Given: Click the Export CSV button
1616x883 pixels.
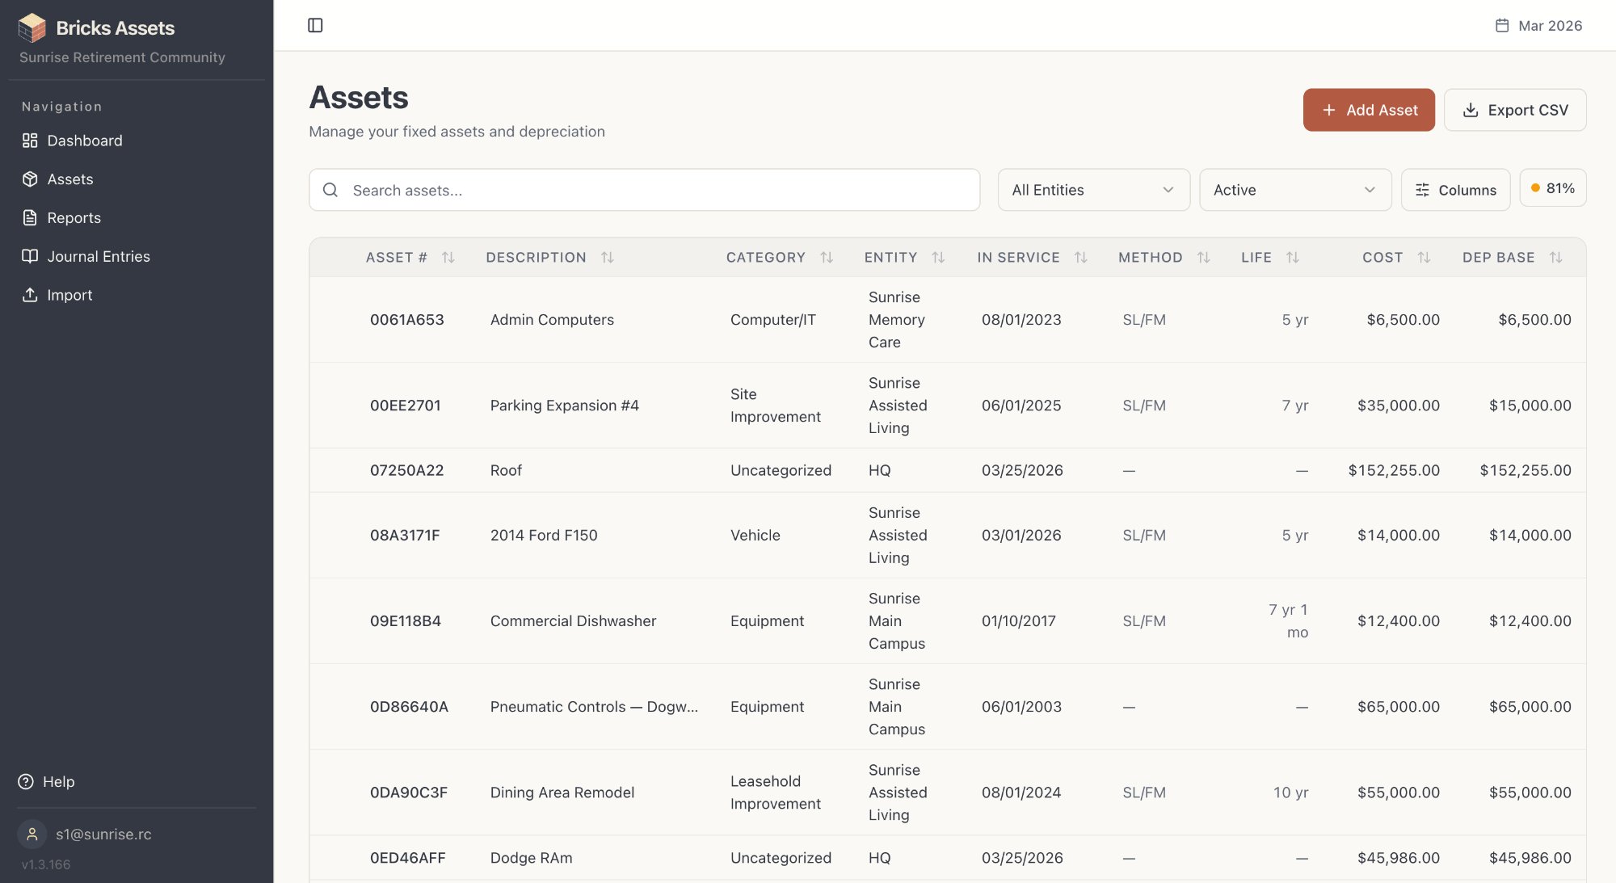Looking at the screenshot, I should 1515,109.
